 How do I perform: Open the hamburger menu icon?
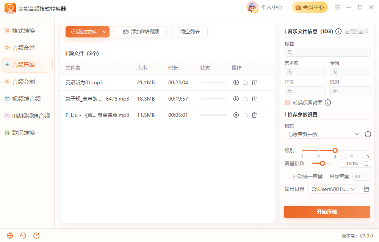pyautogui.click(x=337, y=7)
